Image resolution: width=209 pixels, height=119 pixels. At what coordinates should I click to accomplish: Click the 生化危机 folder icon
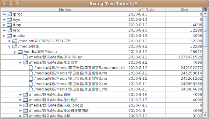coord(25,100)
